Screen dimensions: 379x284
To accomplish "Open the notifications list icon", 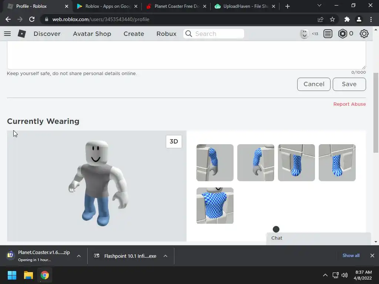I will tap(328, 34).
